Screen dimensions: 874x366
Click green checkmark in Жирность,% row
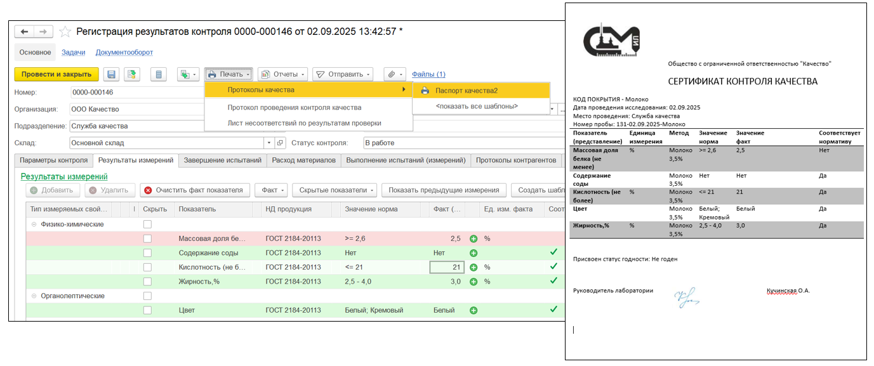point(553,281)
